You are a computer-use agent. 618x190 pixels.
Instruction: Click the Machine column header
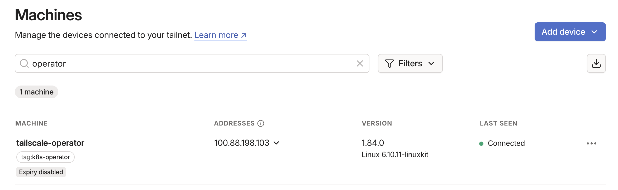pos(31,123)
